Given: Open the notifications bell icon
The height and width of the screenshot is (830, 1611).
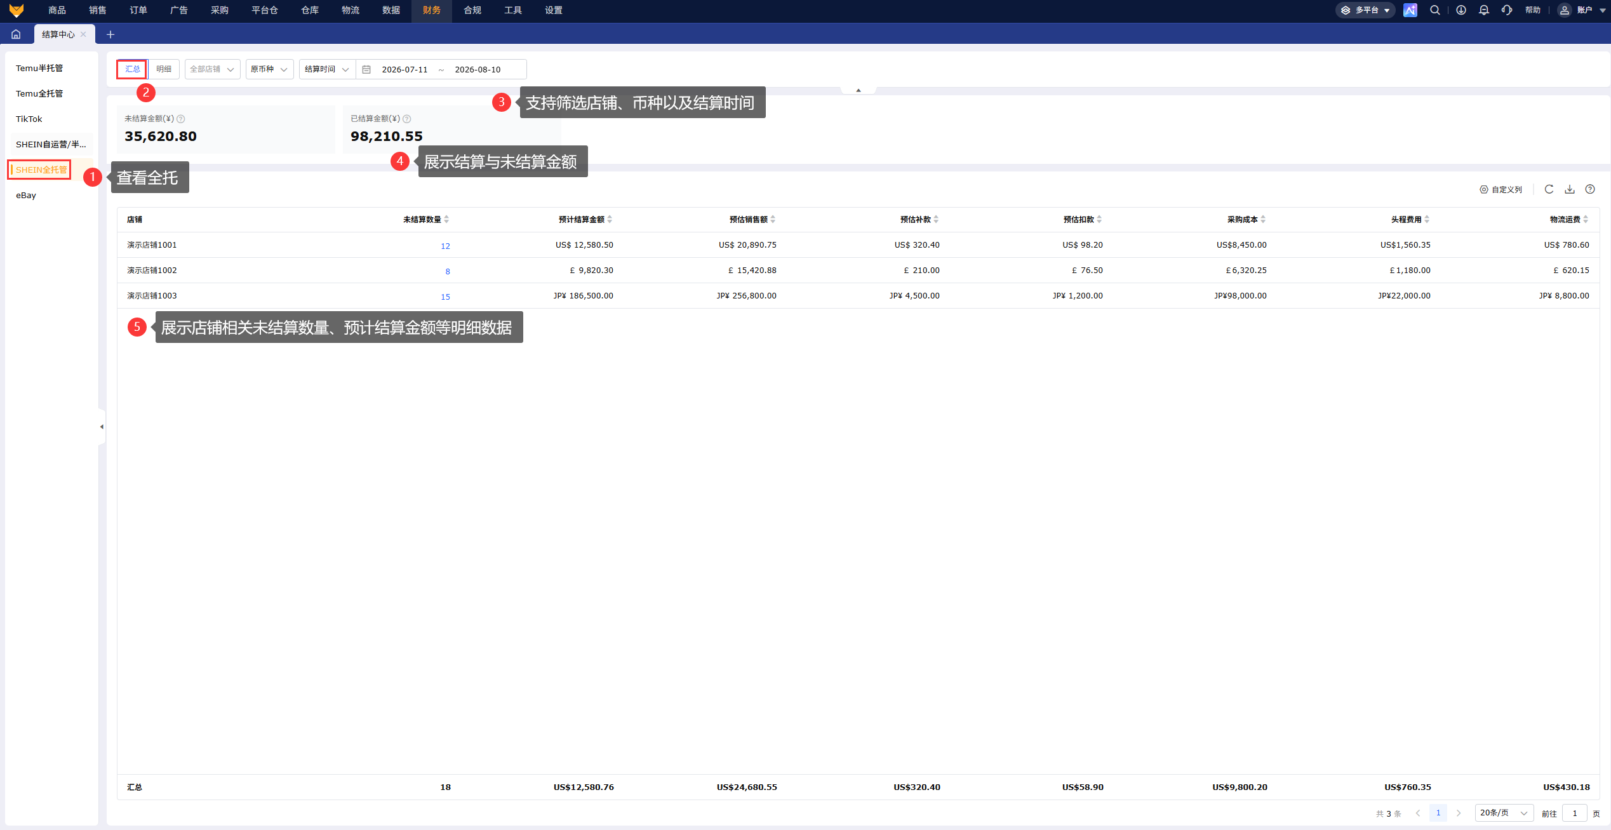Looking at the screenshot, I should tap(1484, 10).
